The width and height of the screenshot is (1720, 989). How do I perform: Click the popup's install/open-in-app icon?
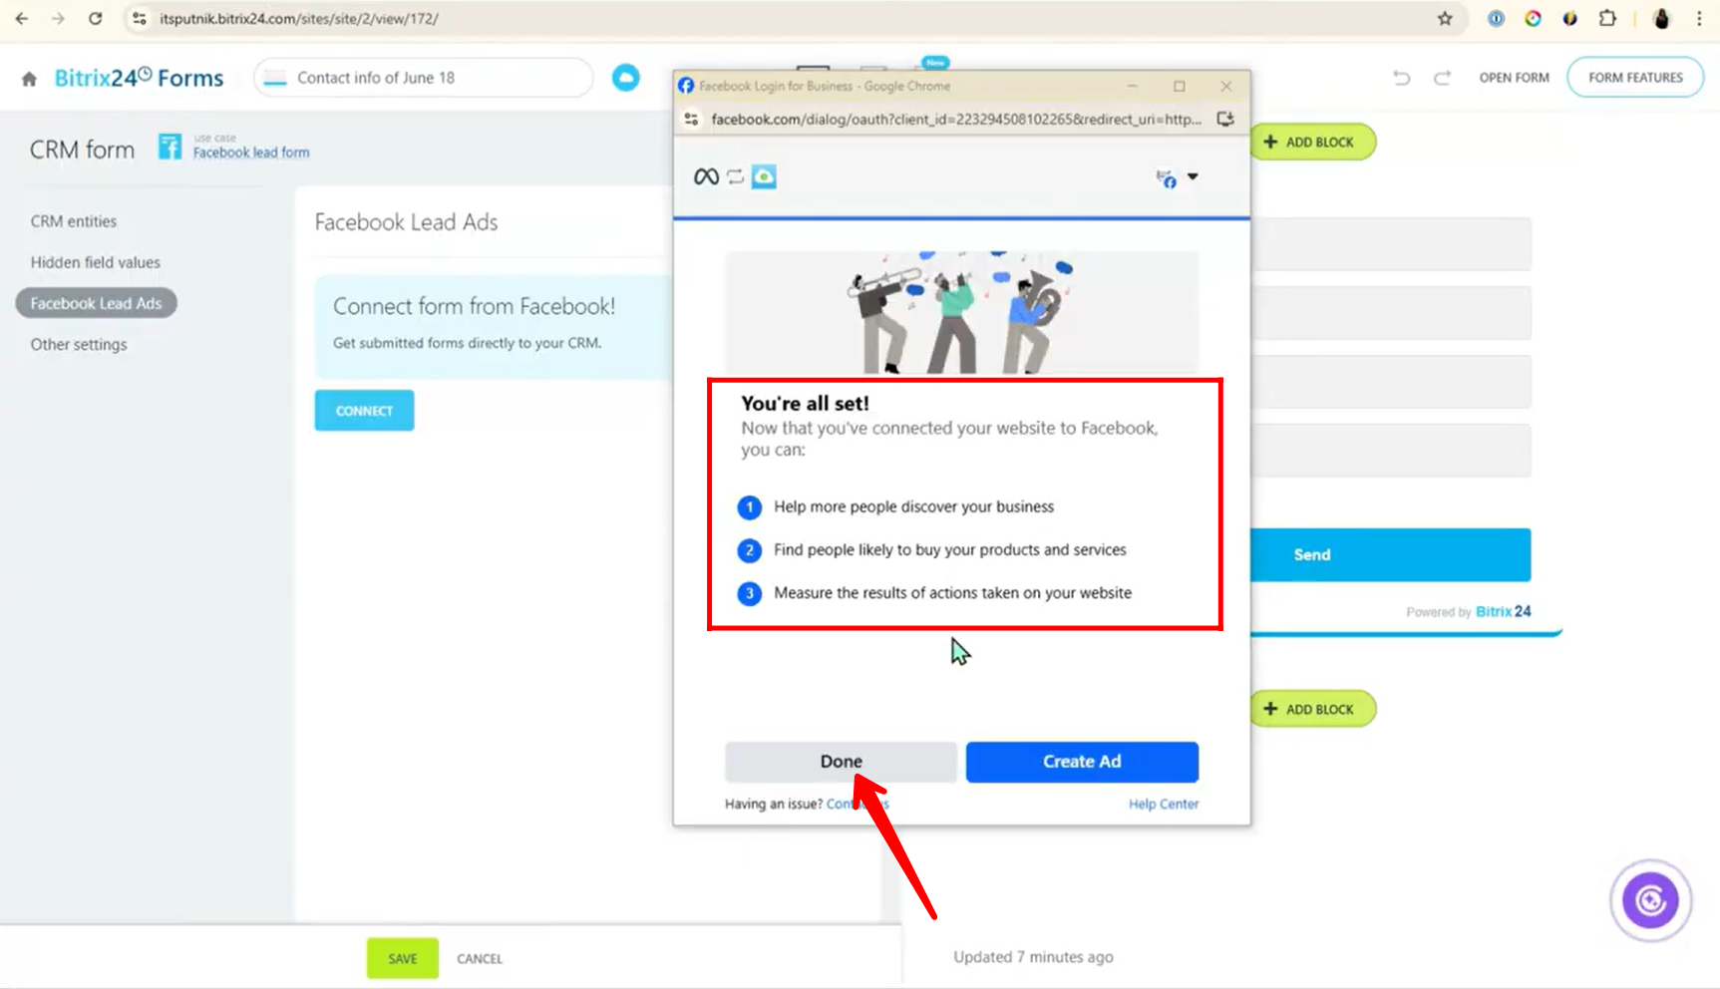(1225, 120)
